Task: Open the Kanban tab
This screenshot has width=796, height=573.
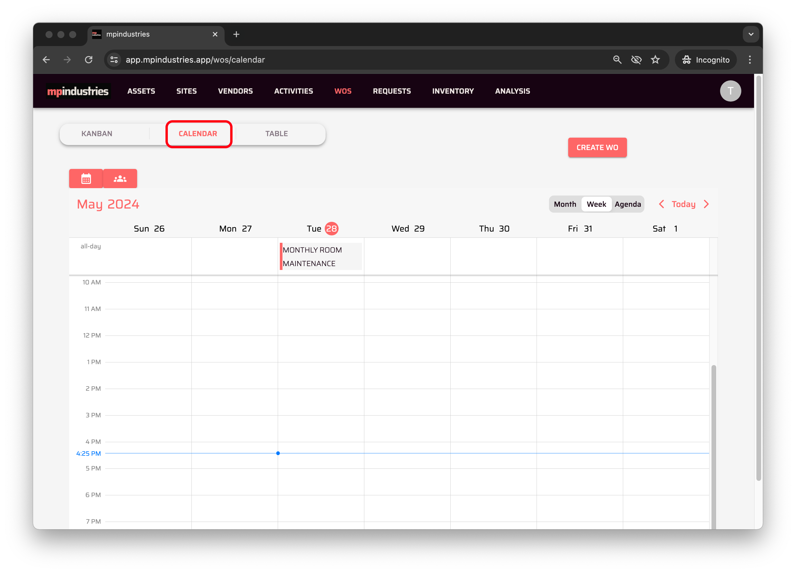Action: [97, 134]
